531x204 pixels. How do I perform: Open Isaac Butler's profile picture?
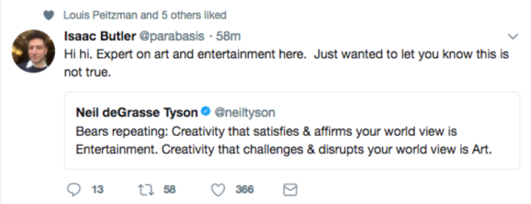tap(33, 51)
